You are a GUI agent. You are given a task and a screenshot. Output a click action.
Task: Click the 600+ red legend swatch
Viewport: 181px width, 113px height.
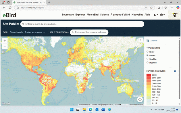(149, 75)
